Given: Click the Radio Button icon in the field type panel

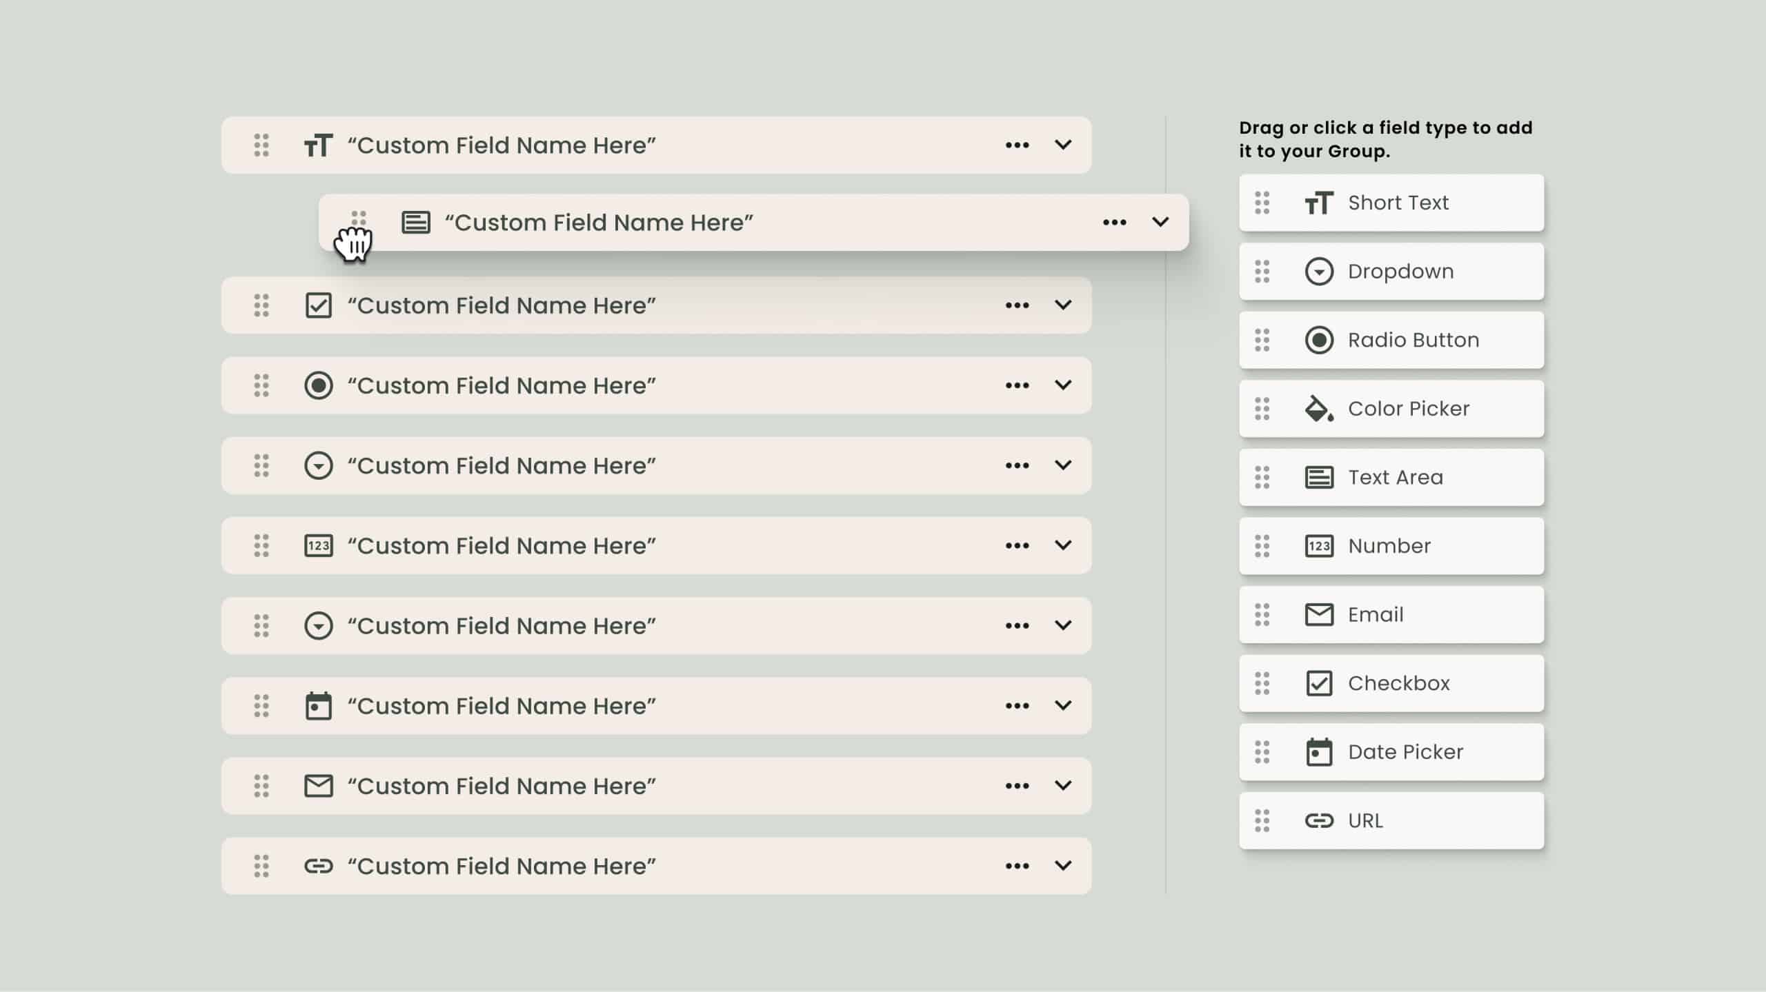Looking at the screenshot, I should (1318, 340).
